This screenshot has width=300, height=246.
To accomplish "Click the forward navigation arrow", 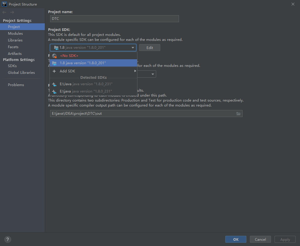I will (x=11, y=12).
